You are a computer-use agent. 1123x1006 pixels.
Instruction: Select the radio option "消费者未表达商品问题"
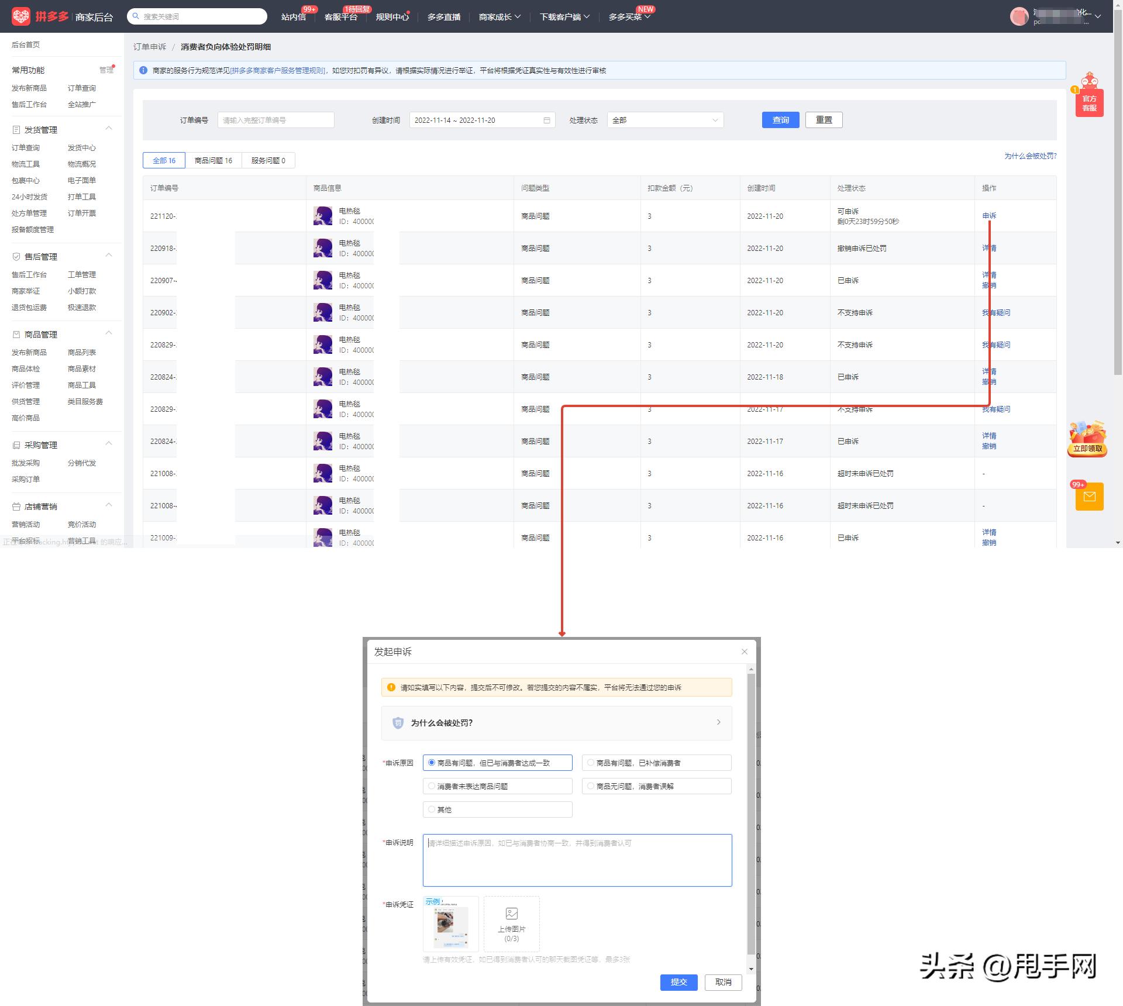click(432, 786)
